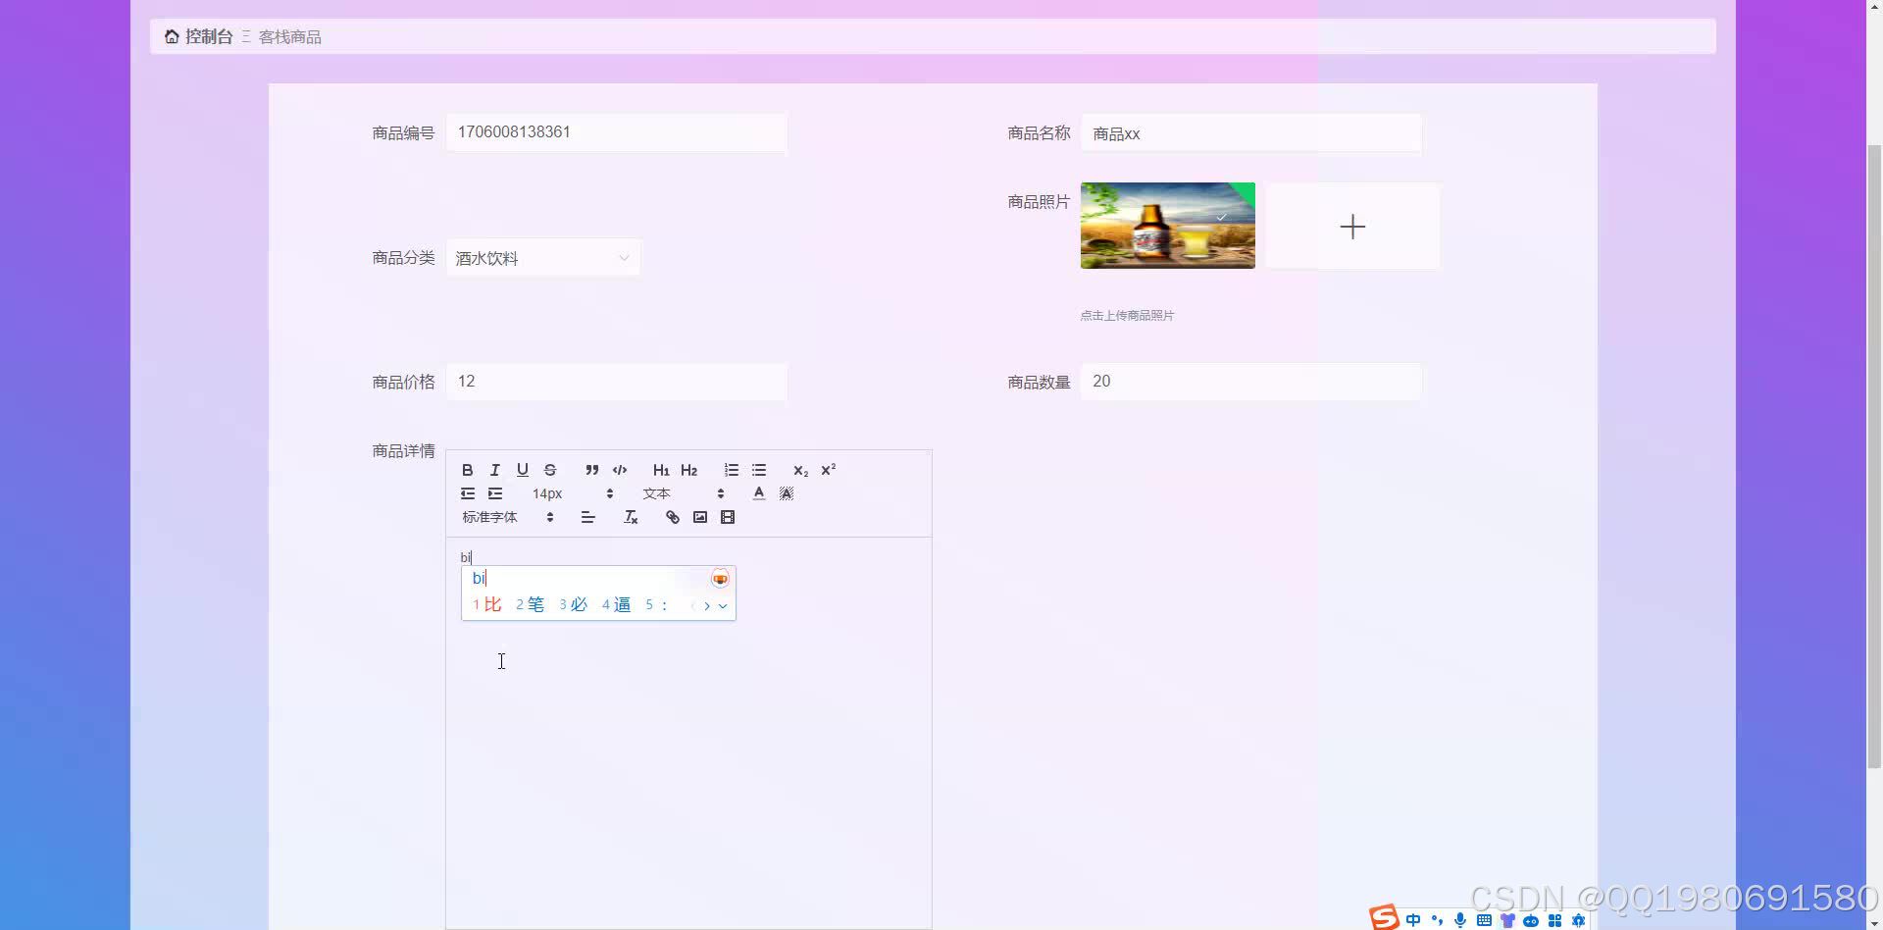Click the 点击上传商品照片 upload hint
The image size is (1883, 930).
[1128, 315]
